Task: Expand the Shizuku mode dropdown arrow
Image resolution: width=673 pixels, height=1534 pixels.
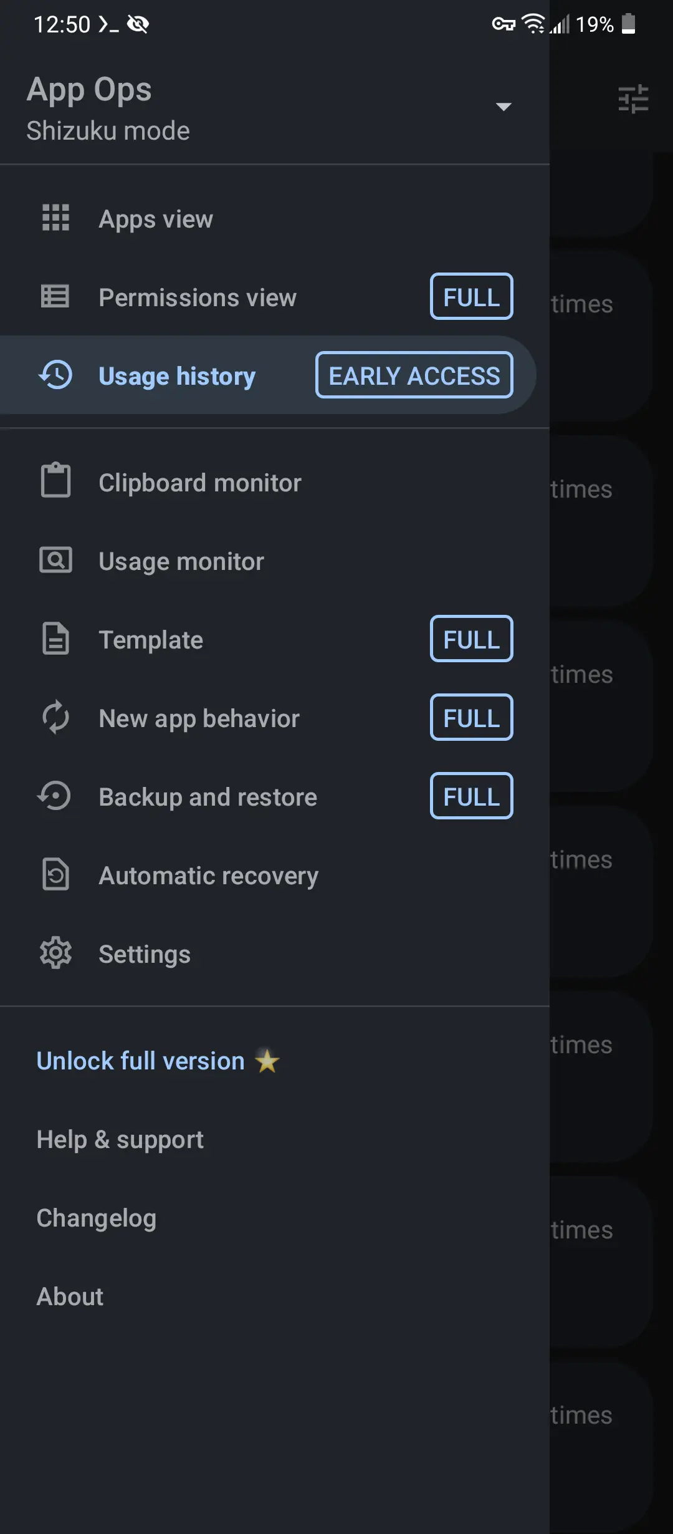Action: click(504, 107)
